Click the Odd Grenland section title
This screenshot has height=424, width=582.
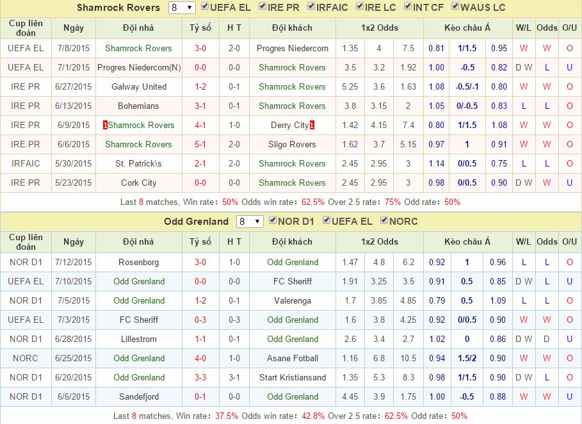pyautogui.click(x=196, y=222)
